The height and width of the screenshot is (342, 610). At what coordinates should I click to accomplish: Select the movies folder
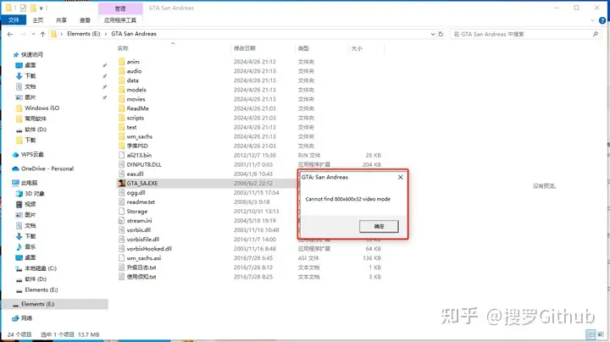tap(136, 99)
